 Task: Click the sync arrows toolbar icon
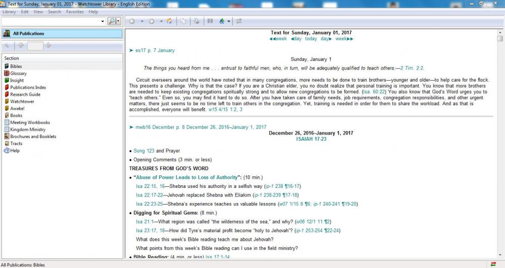[x=239, y=21]
